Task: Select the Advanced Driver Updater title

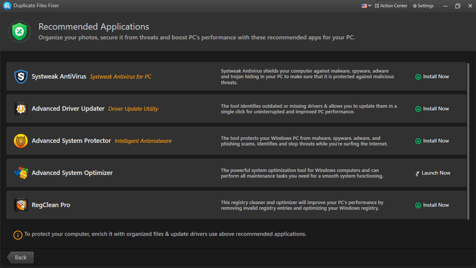Action: coord(68,109)
